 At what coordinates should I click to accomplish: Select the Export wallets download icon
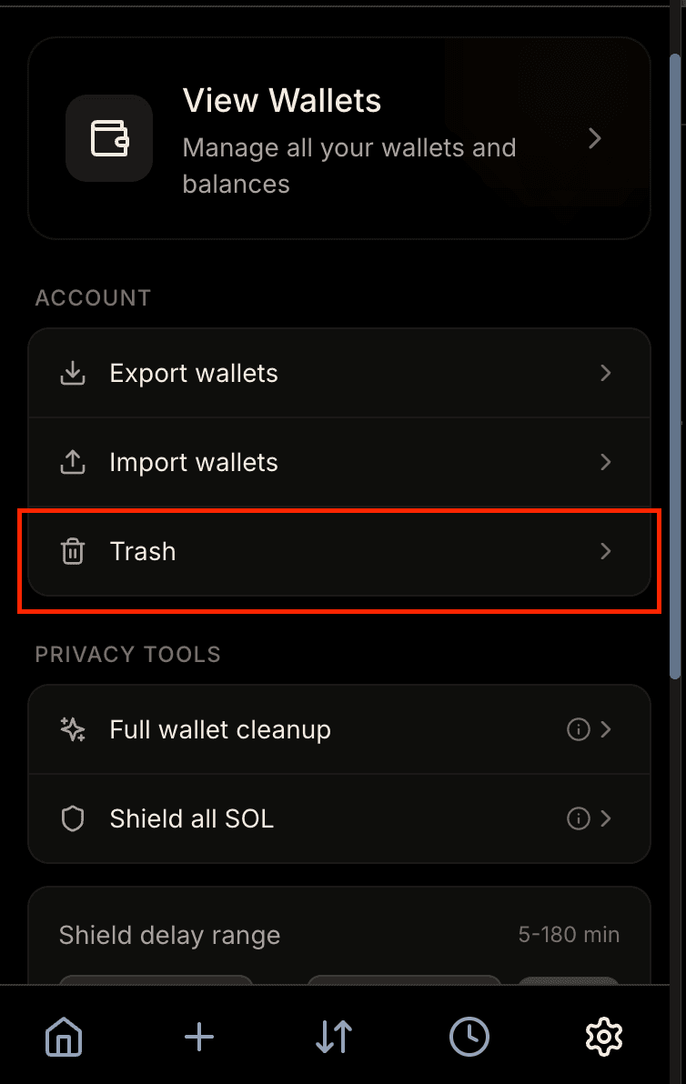click(73, 373)
